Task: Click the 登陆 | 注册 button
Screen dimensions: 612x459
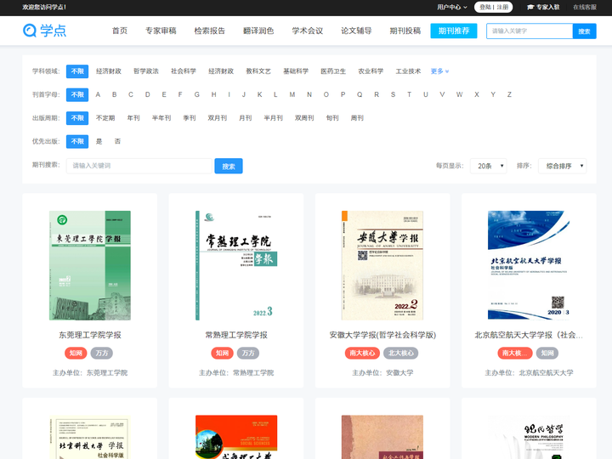Action: pos(493,7)
